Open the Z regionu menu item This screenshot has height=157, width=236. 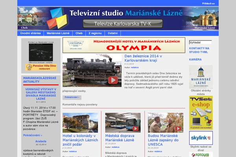(x=95, y=33)
